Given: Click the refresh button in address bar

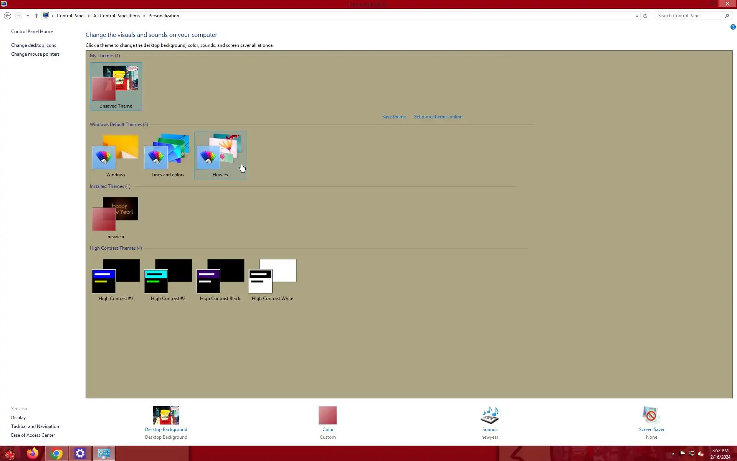Looking at the screenshot, I should (645, 16).
